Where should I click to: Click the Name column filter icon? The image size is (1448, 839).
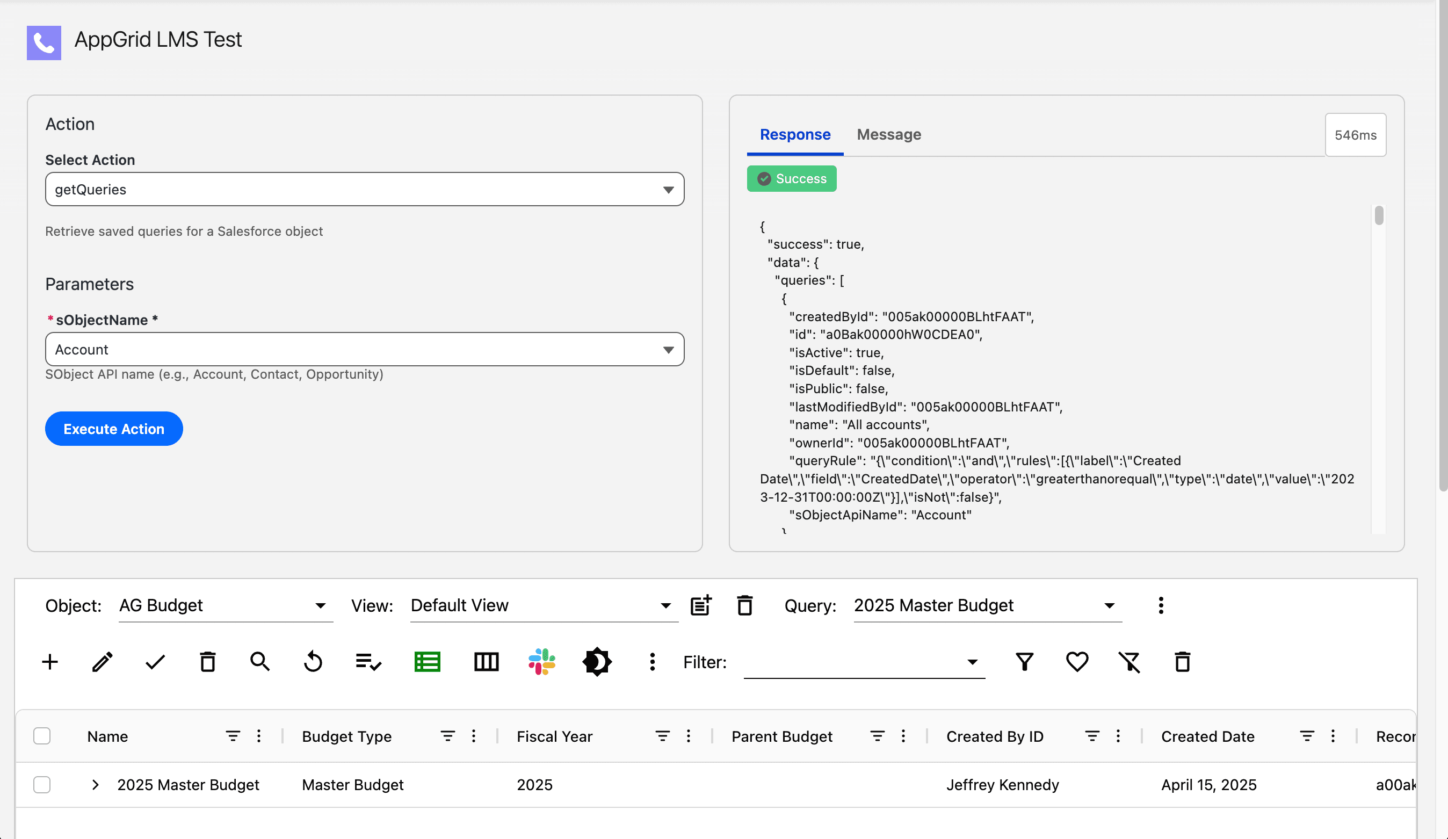coord(233,736)
